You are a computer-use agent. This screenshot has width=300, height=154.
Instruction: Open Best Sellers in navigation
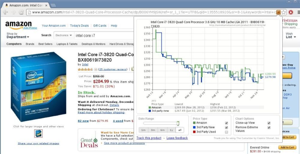coord(45,44)
